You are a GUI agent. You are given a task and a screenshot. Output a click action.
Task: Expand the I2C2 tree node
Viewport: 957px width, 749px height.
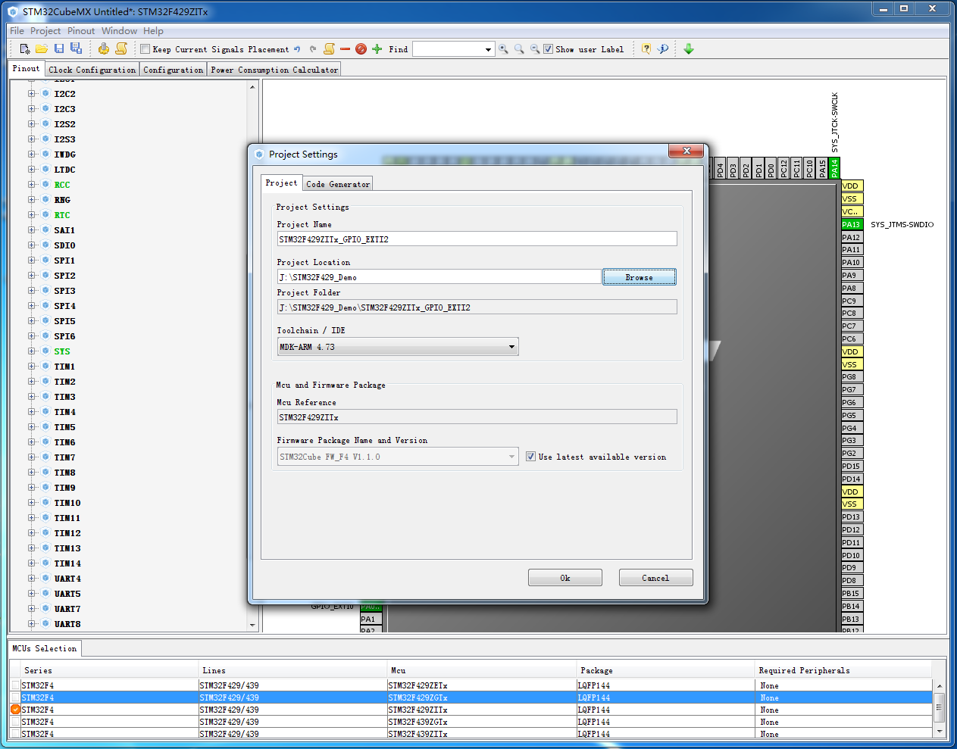click(x=31, y=94)
